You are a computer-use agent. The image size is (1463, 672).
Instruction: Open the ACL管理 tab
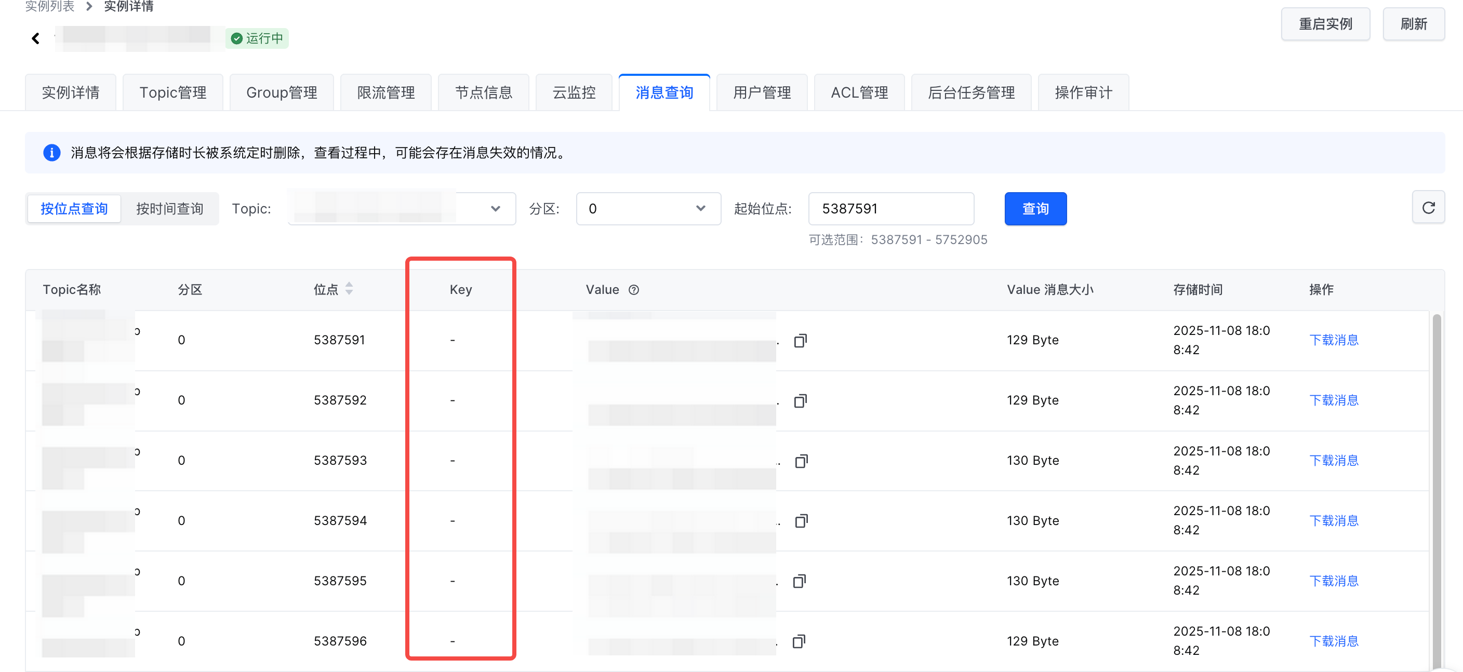pyautogui.click(x=859, y=92)
